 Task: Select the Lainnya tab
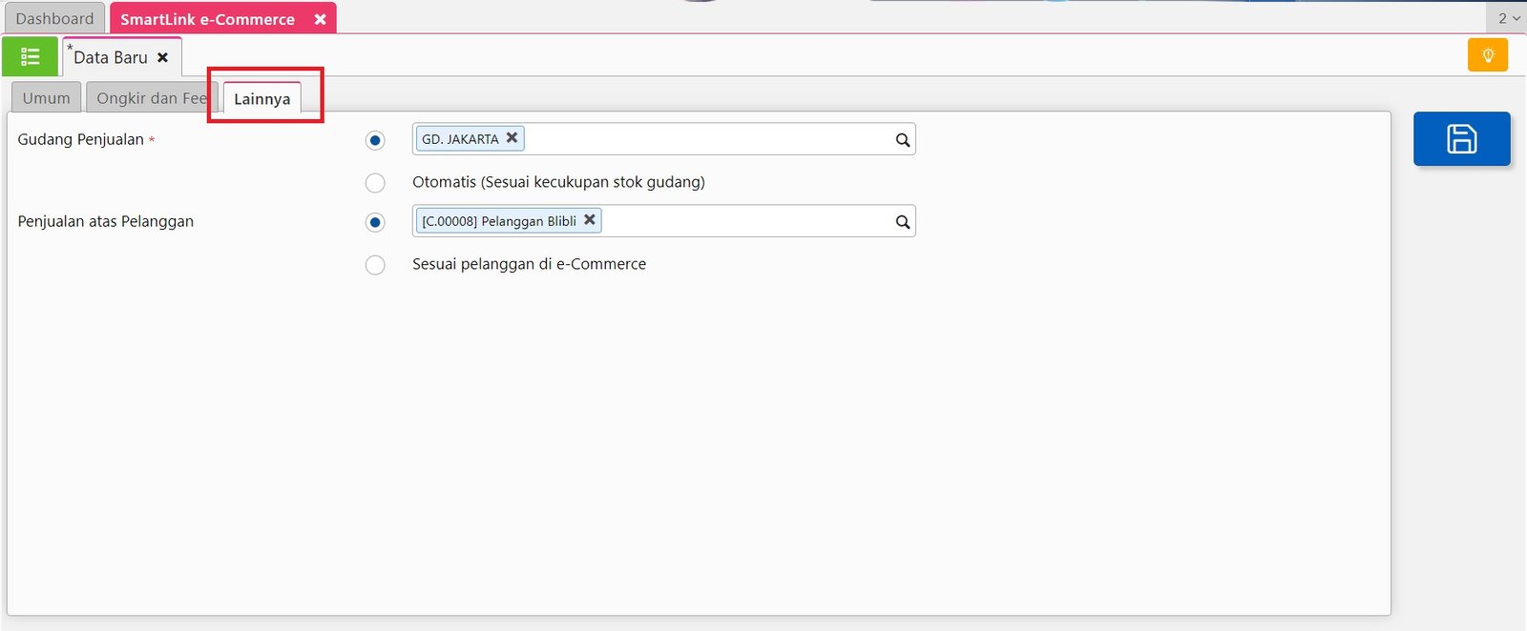[x=261, y=99]
